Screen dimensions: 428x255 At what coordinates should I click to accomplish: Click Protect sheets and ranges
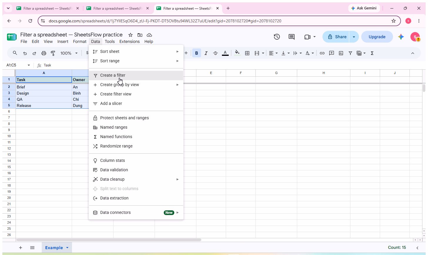pos(136,118)
